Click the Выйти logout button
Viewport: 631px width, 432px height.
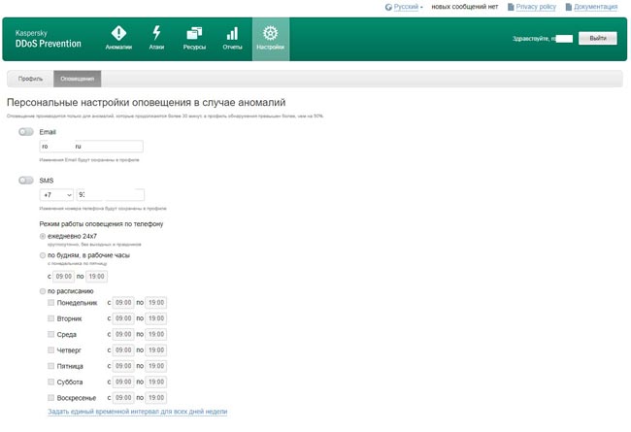click(x=598, y=38)
